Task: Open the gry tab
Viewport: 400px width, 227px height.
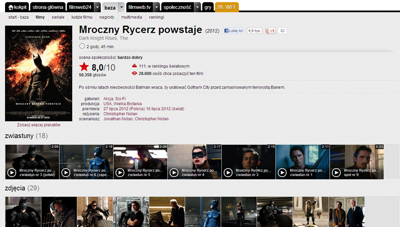Action: tap(208, 7)
